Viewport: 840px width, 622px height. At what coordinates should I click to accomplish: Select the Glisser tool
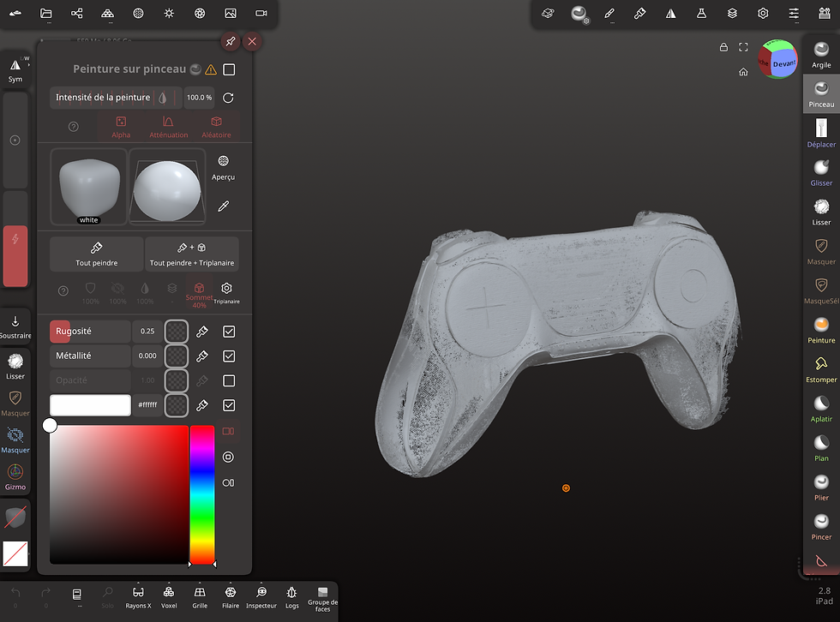[x=821, y=172]
